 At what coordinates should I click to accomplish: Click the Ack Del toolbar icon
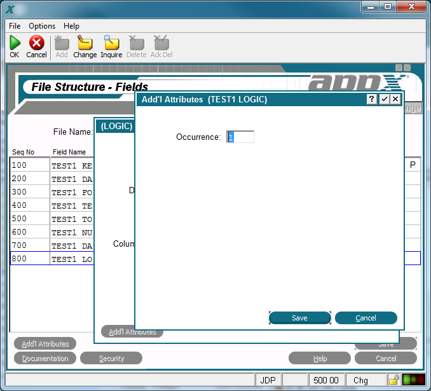click(161, 43)
